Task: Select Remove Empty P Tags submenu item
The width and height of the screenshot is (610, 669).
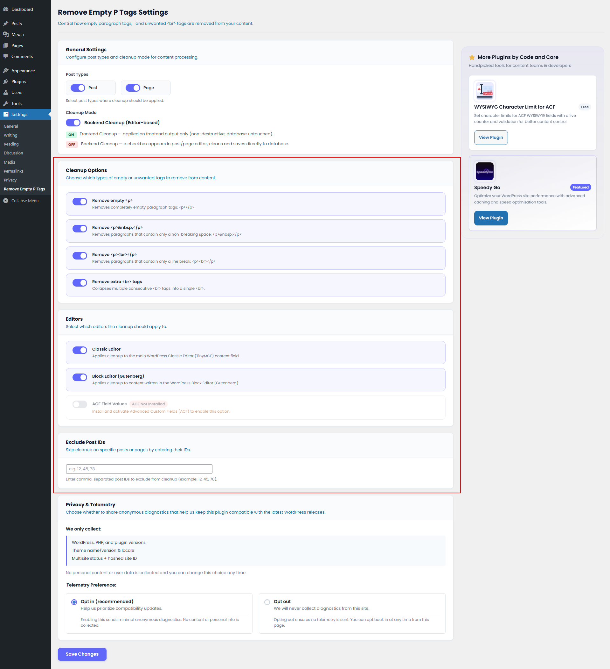Action: pyautogui.click(x=24, y=189)
